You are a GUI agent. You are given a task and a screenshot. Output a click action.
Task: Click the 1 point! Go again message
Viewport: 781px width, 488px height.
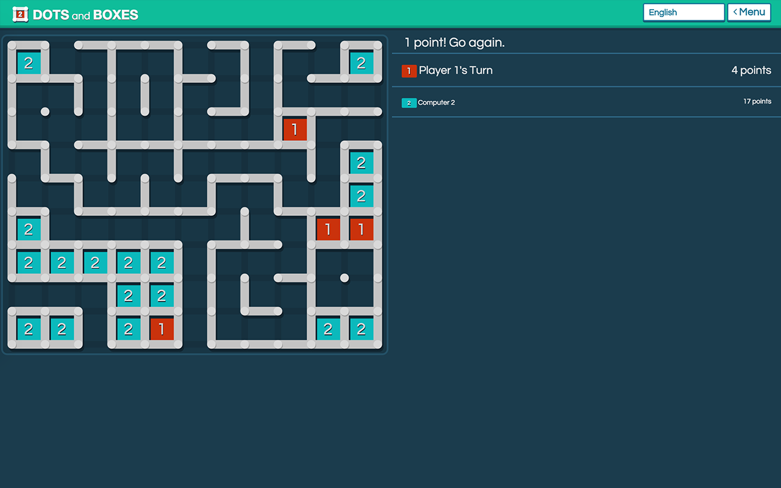pos(453,43)
